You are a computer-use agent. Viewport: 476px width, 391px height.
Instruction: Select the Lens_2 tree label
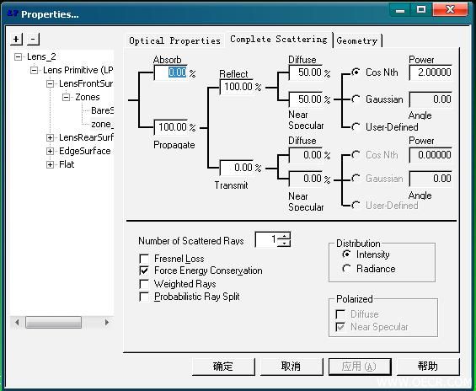coord(41,56)
